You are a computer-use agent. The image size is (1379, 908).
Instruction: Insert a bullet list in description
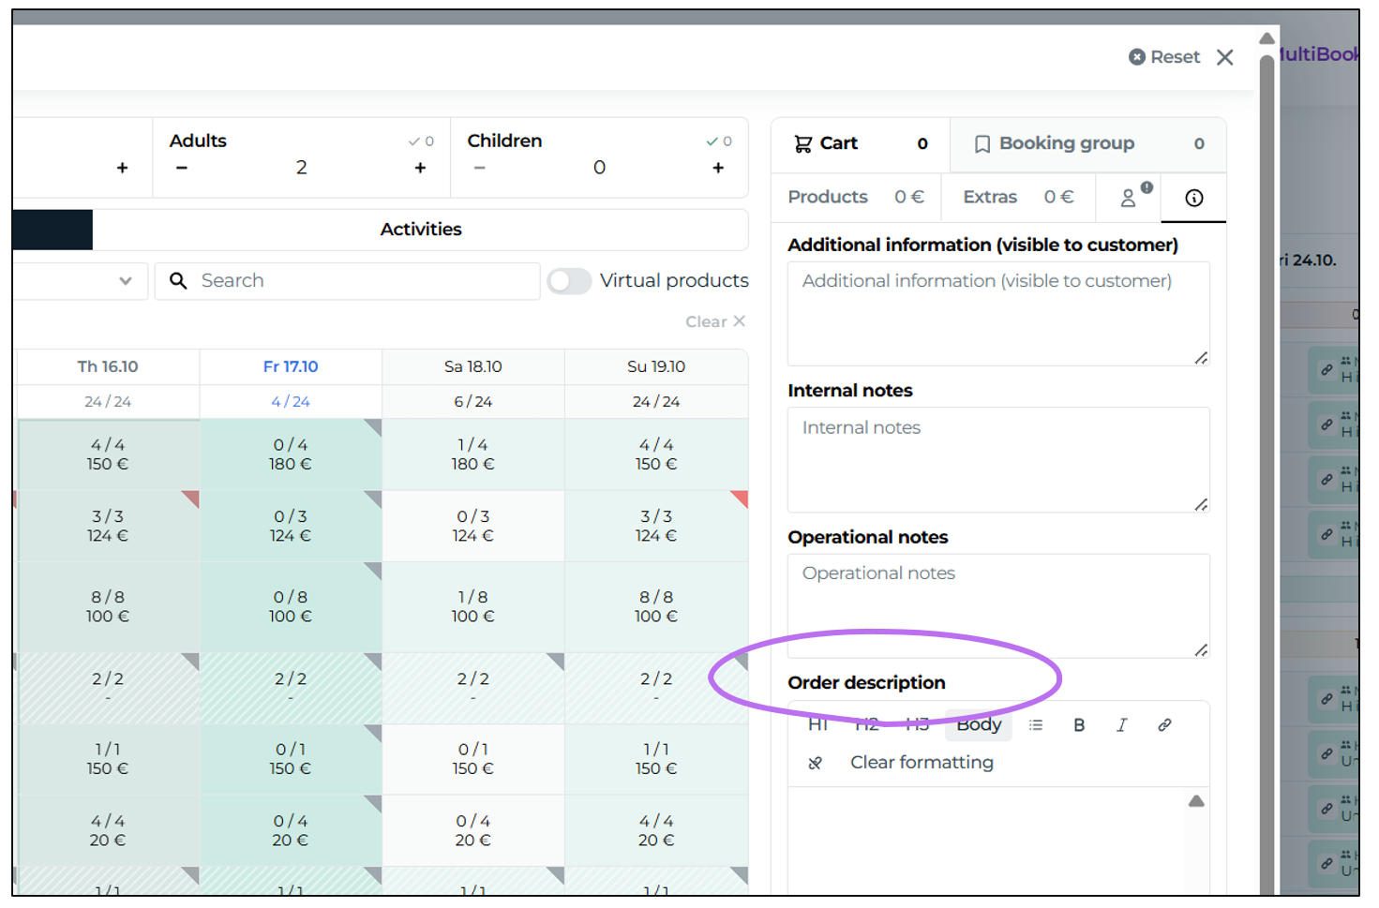coord(1036,725)
